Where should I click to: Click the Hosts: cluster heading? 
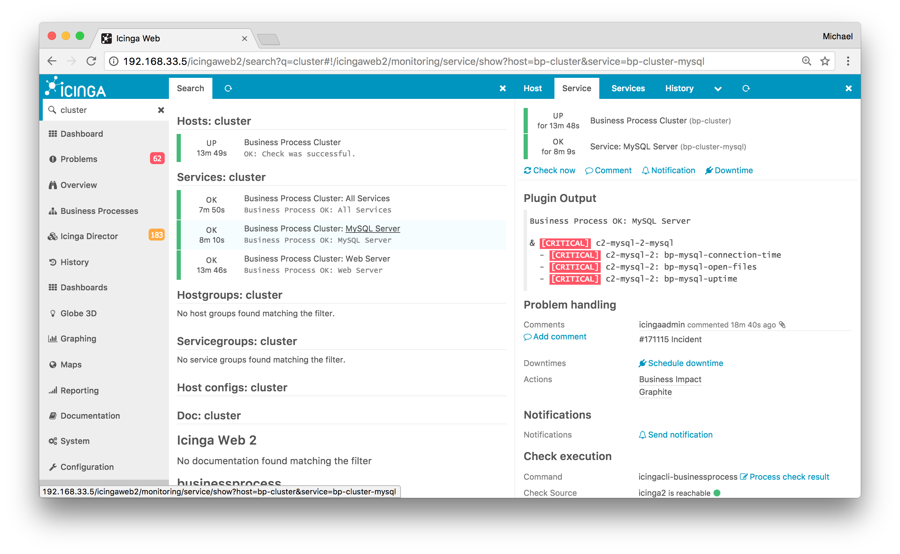[214, 121]
